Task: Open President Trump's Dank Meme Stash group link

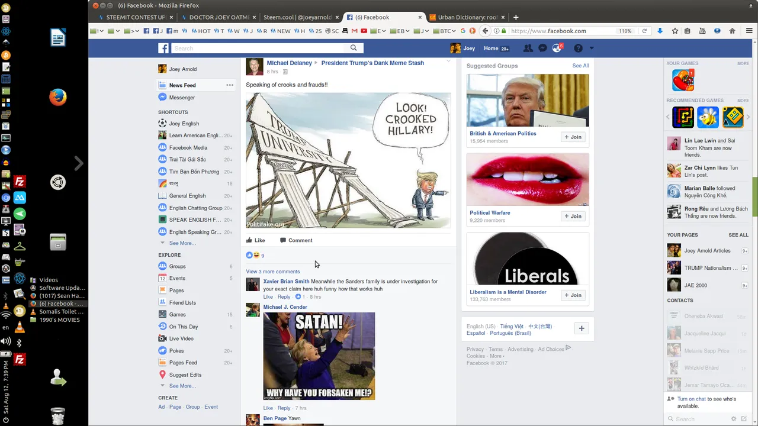Action: (372, 63)
